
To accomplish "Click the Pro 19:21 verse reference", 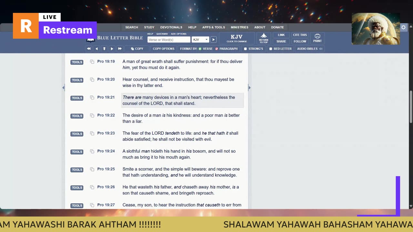I will click(106, 97).
